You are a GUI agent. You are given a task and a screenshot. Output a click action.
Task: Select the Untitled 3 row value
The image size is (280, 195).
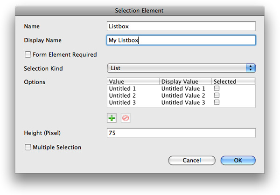click(122, 102)
